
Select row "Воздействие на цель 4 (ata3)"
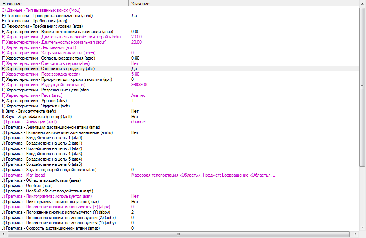tap(180, 154)
